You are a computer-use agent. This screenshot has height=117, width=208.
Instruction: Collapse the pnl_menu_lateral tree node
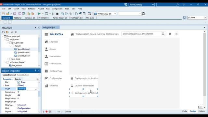[5, 62]
